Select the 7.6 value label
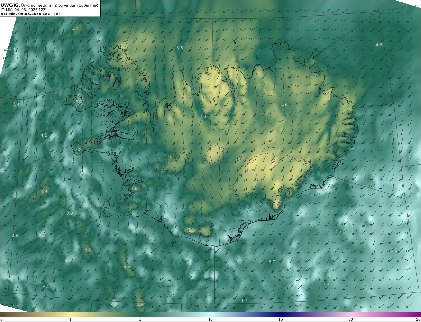The image size is (421, 322). tap(99, 38)
